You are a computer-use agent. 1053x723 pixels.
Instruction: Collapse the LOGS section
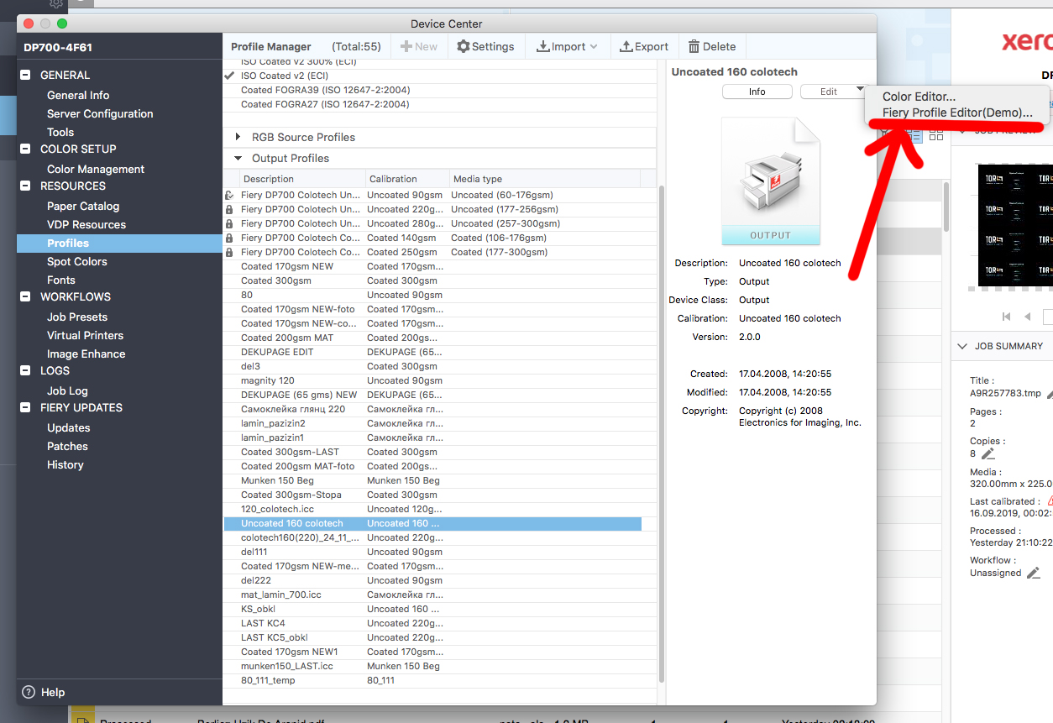tap(25, 370)
